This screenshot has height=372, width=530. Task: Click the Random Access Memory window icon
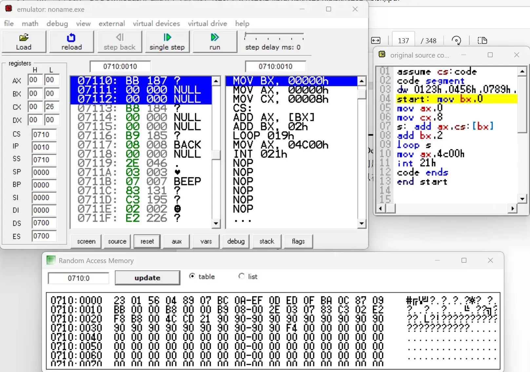pos(51,260)
